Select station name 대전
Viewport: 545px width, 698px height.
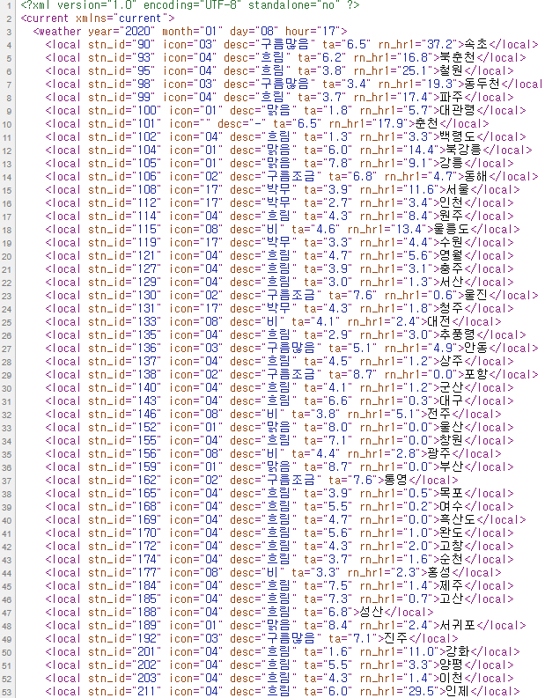coord(439,322)
